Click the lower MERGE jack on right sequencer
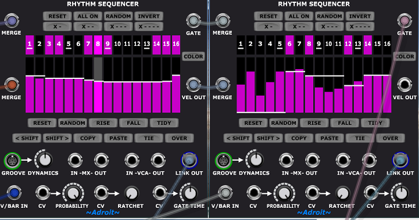The height and width of the screenshot is (220, 419). (223, 85)
